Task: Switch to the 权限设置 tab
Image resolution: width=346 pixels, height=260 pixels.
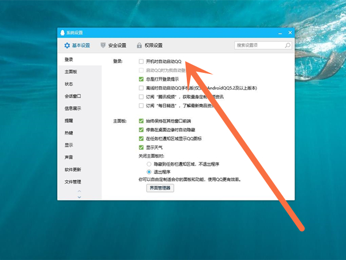Action: 149,45
